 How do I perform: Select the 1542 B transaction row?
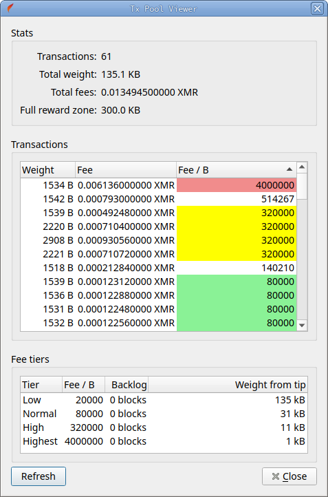tap(159, 199)
